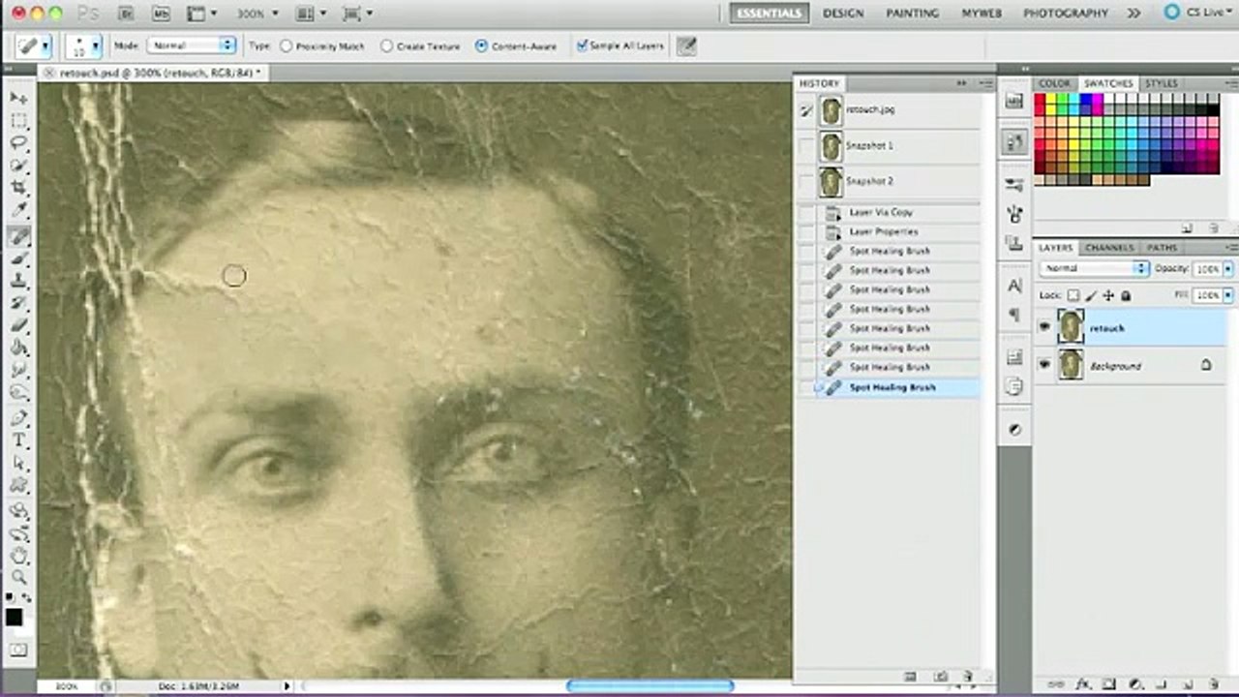Toggle the Sample All Layers checkbox
Viewport: 1239px width, 697px height.
point(582,45)
